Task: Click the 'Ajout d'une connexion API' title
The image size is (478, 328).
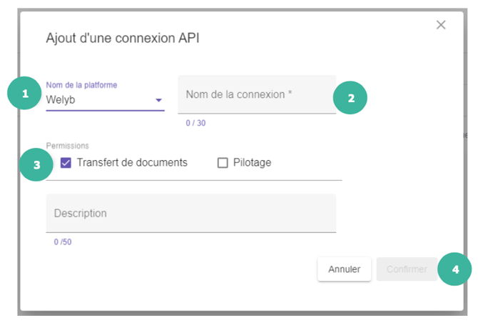Action: click(122, 38)
